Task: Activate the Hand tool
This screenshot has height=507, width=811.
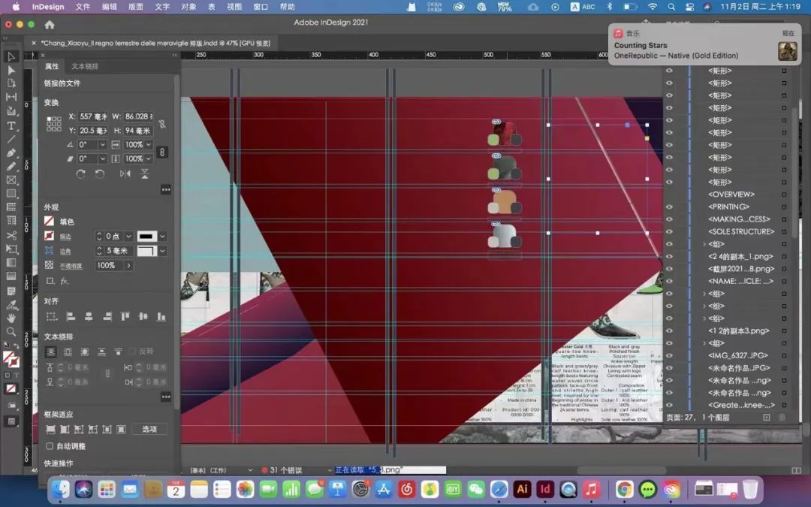Action: [x=11, y=318]
